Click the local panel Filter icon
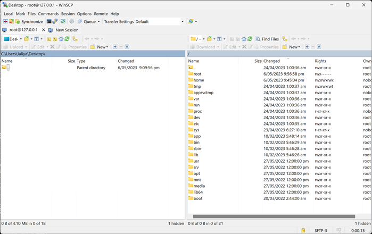Screen dimensions: 372x234 [36, 39]
